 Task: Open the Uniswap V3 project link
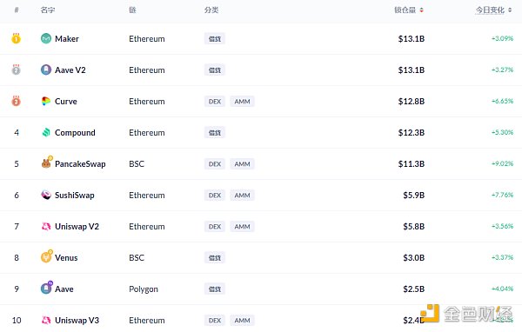click(x=77, y=320)
